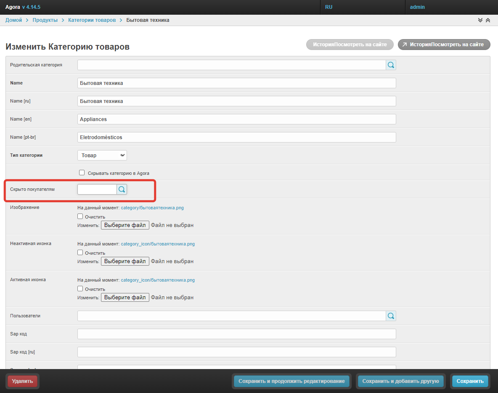Navigate to Категории товаров breadcrumb
The width and height of the screenshot is (498, 393).
[92, 20]
